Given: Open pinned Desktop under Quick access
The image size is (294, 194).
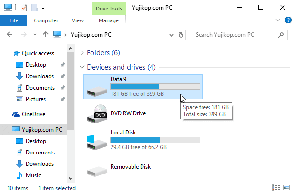Looking at the screenshot, I should click(x=36, y=65).
